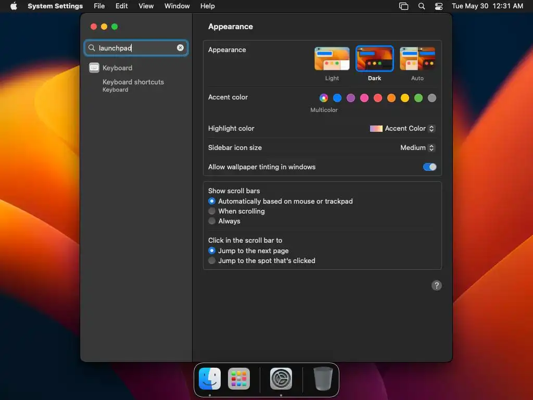The height and width of the screenshot is (400, 533).
Task: Select the Auto appearance thumbnail
Action: 417,59
